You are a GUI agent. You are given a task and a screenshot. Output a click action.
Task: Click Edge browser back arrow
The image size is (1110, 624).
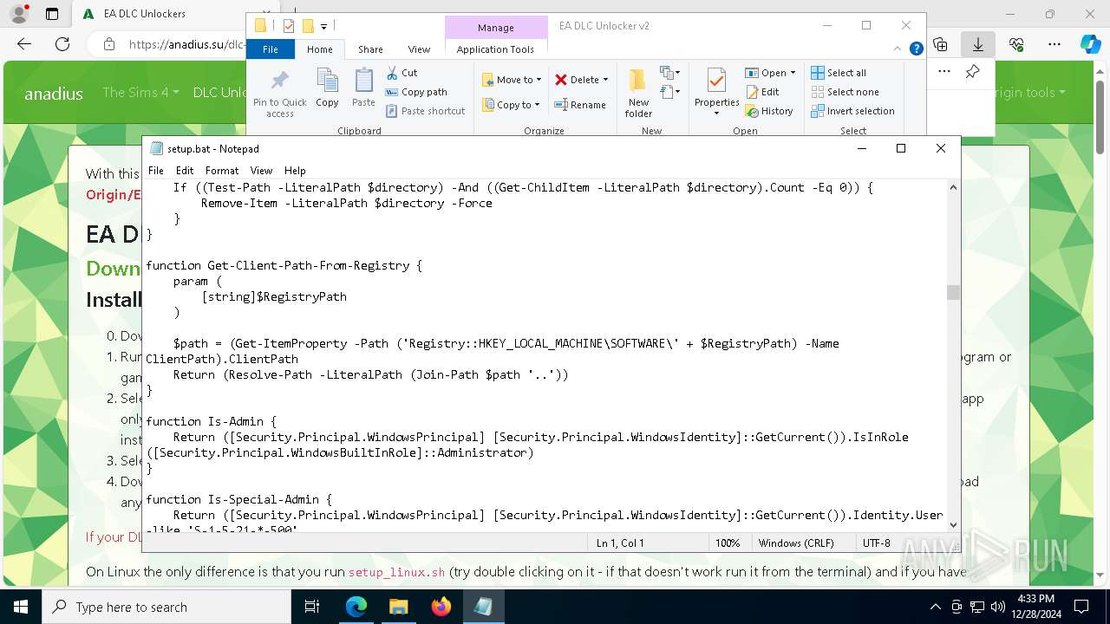coord(24,44)
